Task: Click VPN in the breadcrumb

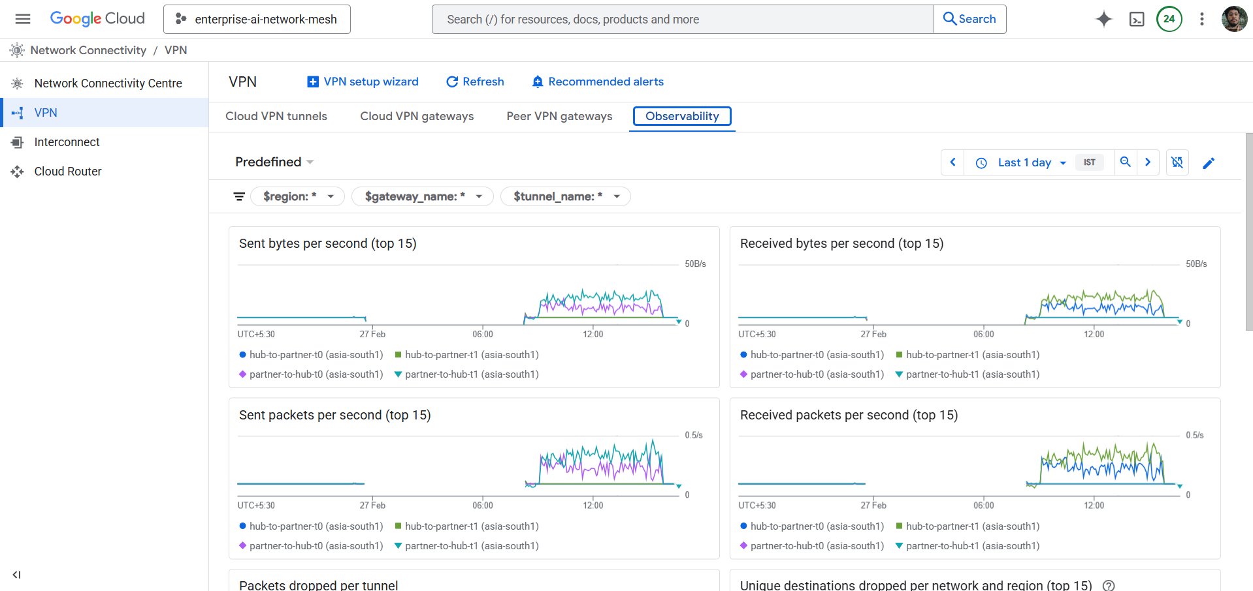Action: (x=176, y=50)
